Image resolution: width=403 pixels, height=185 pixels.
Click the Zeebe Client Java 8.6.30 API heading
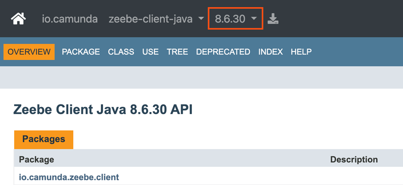103,110
